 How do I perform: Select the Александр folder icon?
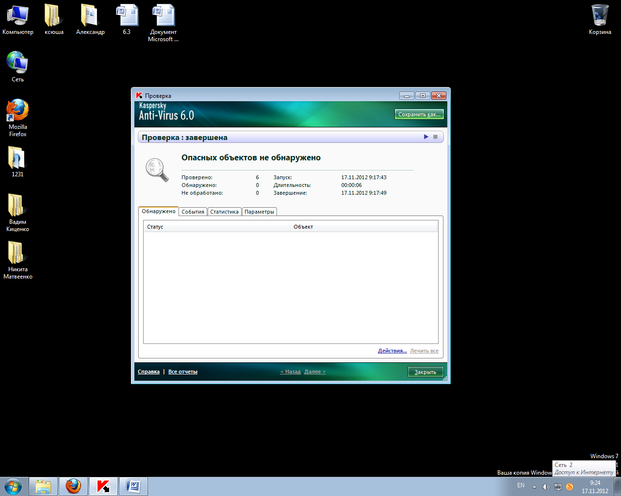90,20
